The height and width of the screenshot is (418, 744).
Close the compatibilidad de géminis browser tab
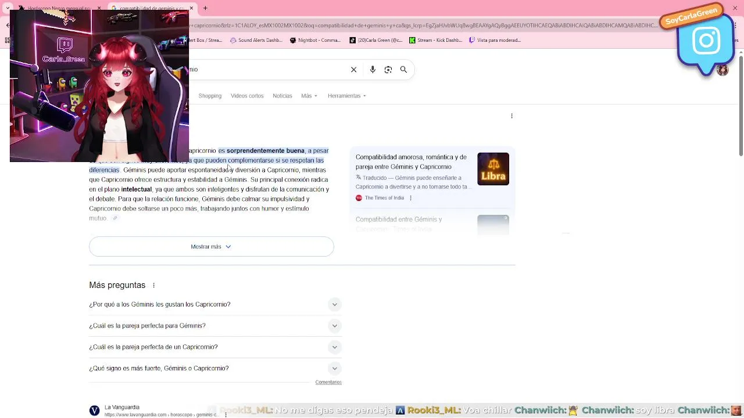[191, 9]
